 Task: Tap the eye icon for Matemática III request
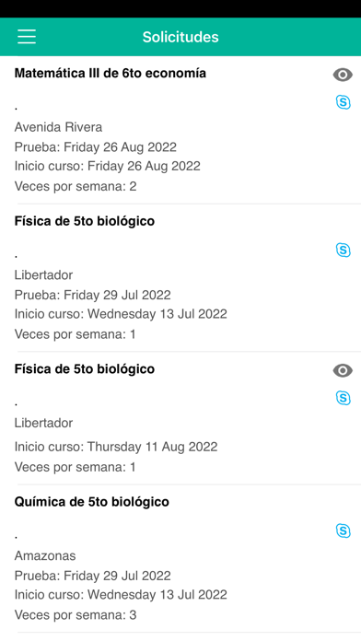tap(343, 75)
